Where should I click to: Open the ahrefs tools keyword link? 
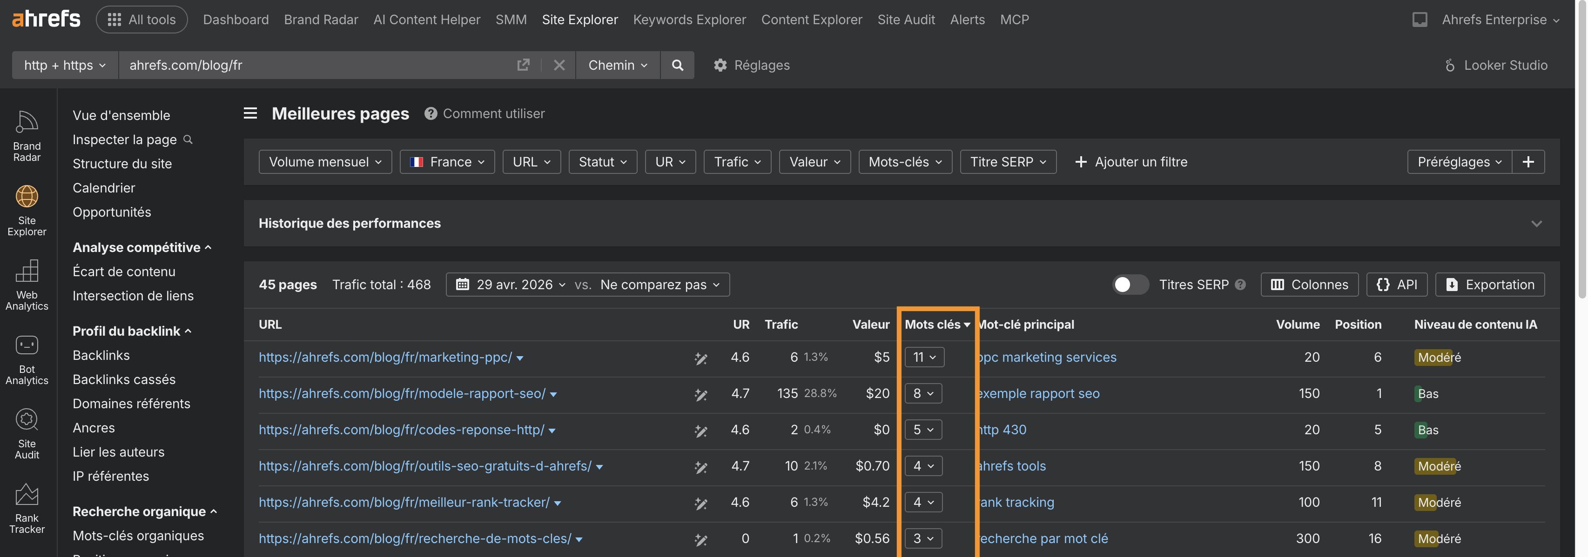(1012, 466)
